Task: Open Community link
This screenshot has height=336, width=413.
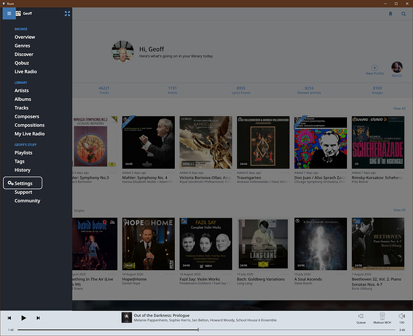Action: pyautogui.click(x=27, y=201)
